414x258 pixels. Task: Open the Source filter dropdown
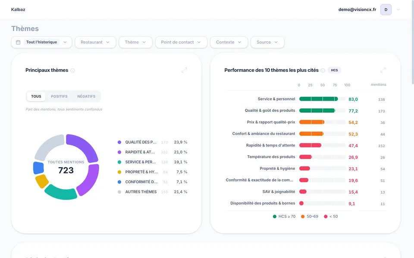coord(267,42)
